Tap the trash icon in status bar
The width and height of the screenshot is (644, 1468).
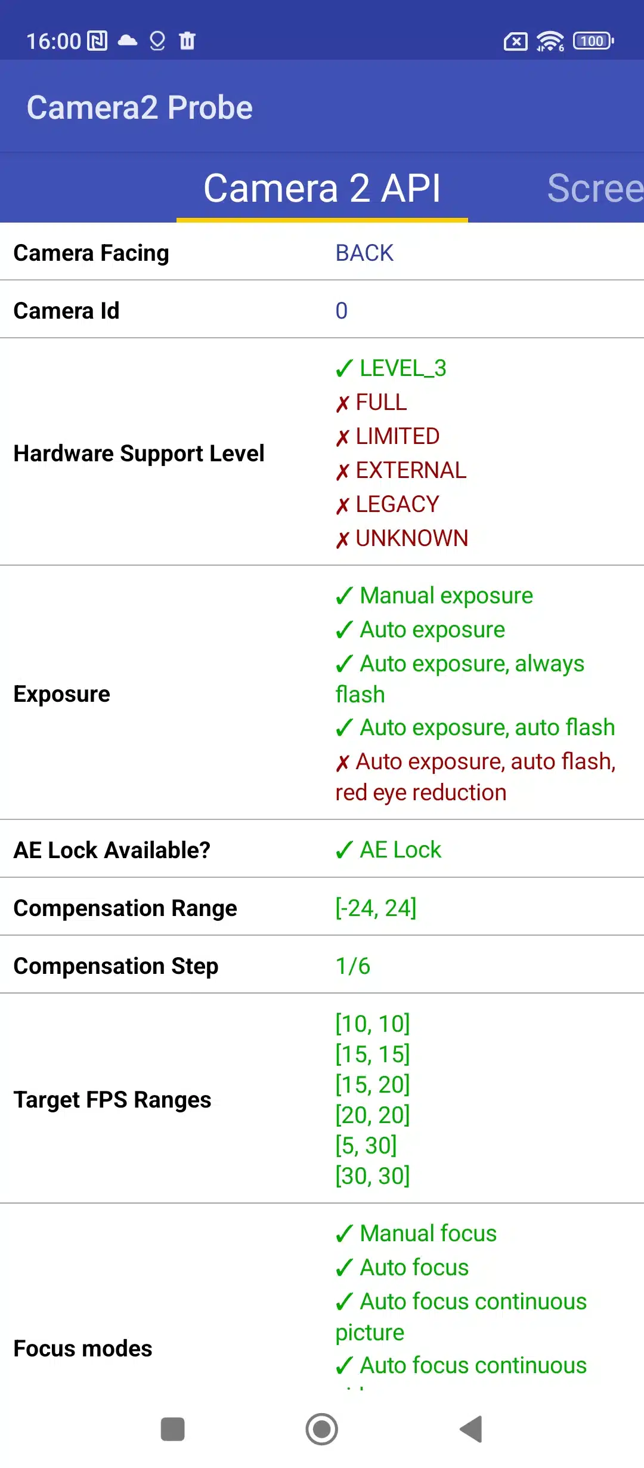[x=187, y=41]
